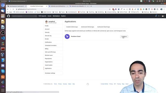Open Emails settings in sidebar
The width and height of the screenshot is (166, 93).
[x=53, y=39]
